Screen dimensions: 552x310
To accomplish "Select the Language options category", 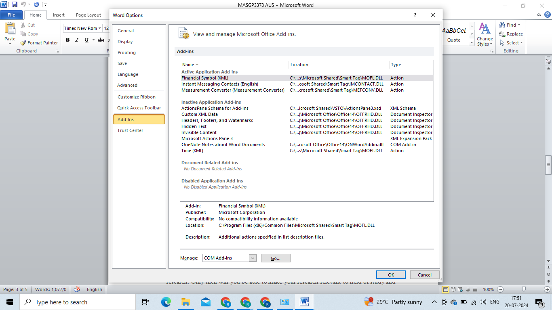I will point(139,74).
